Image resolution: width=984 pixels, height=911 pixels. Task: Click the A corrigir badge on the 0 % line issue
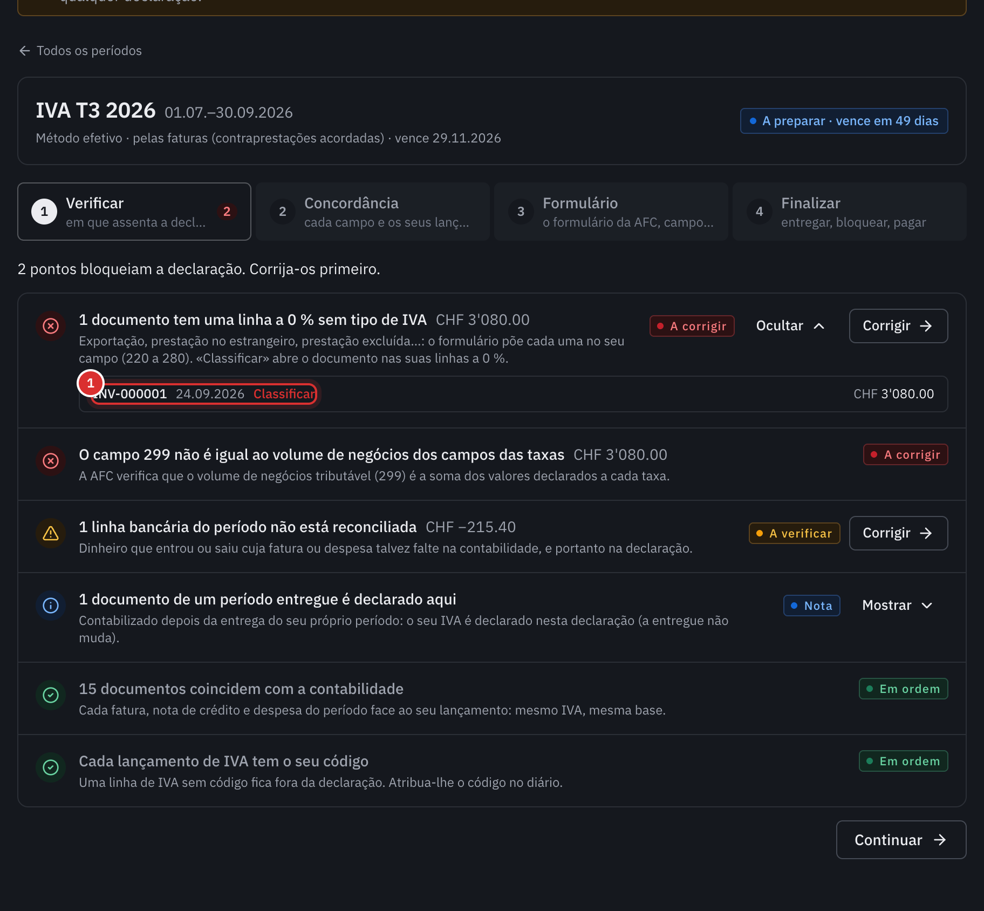(692, 326)
